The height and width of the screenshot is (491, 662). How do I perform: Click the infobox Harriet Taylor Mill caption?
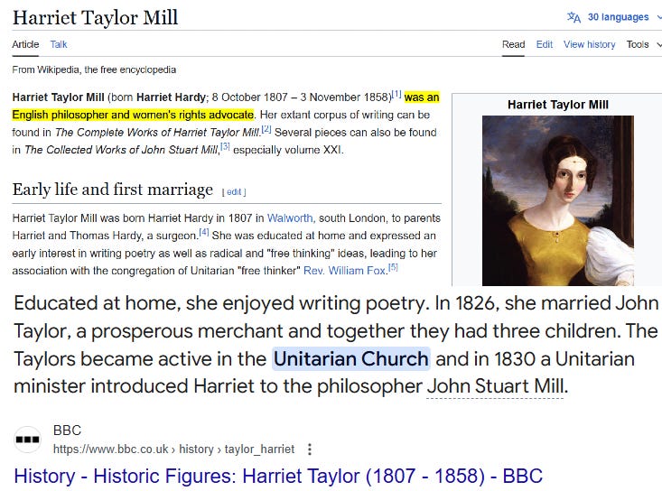558,105
